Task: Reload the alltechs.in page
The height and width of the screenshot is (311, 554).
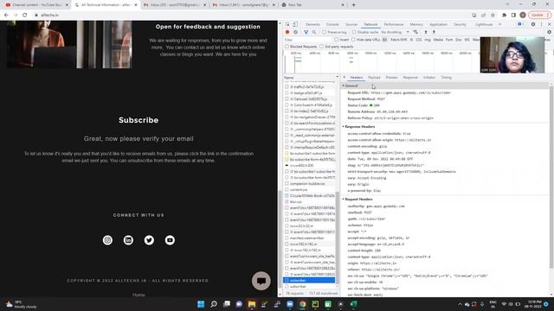Action: click(25, 16)
